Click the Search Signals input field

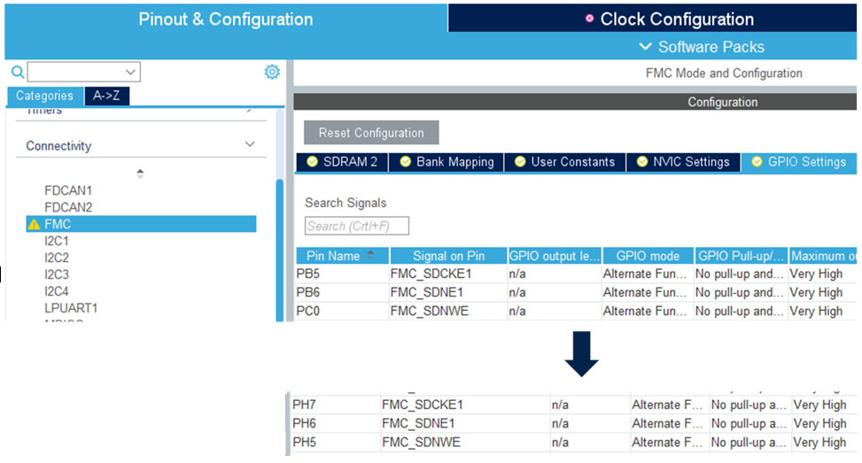click(357, 226)
